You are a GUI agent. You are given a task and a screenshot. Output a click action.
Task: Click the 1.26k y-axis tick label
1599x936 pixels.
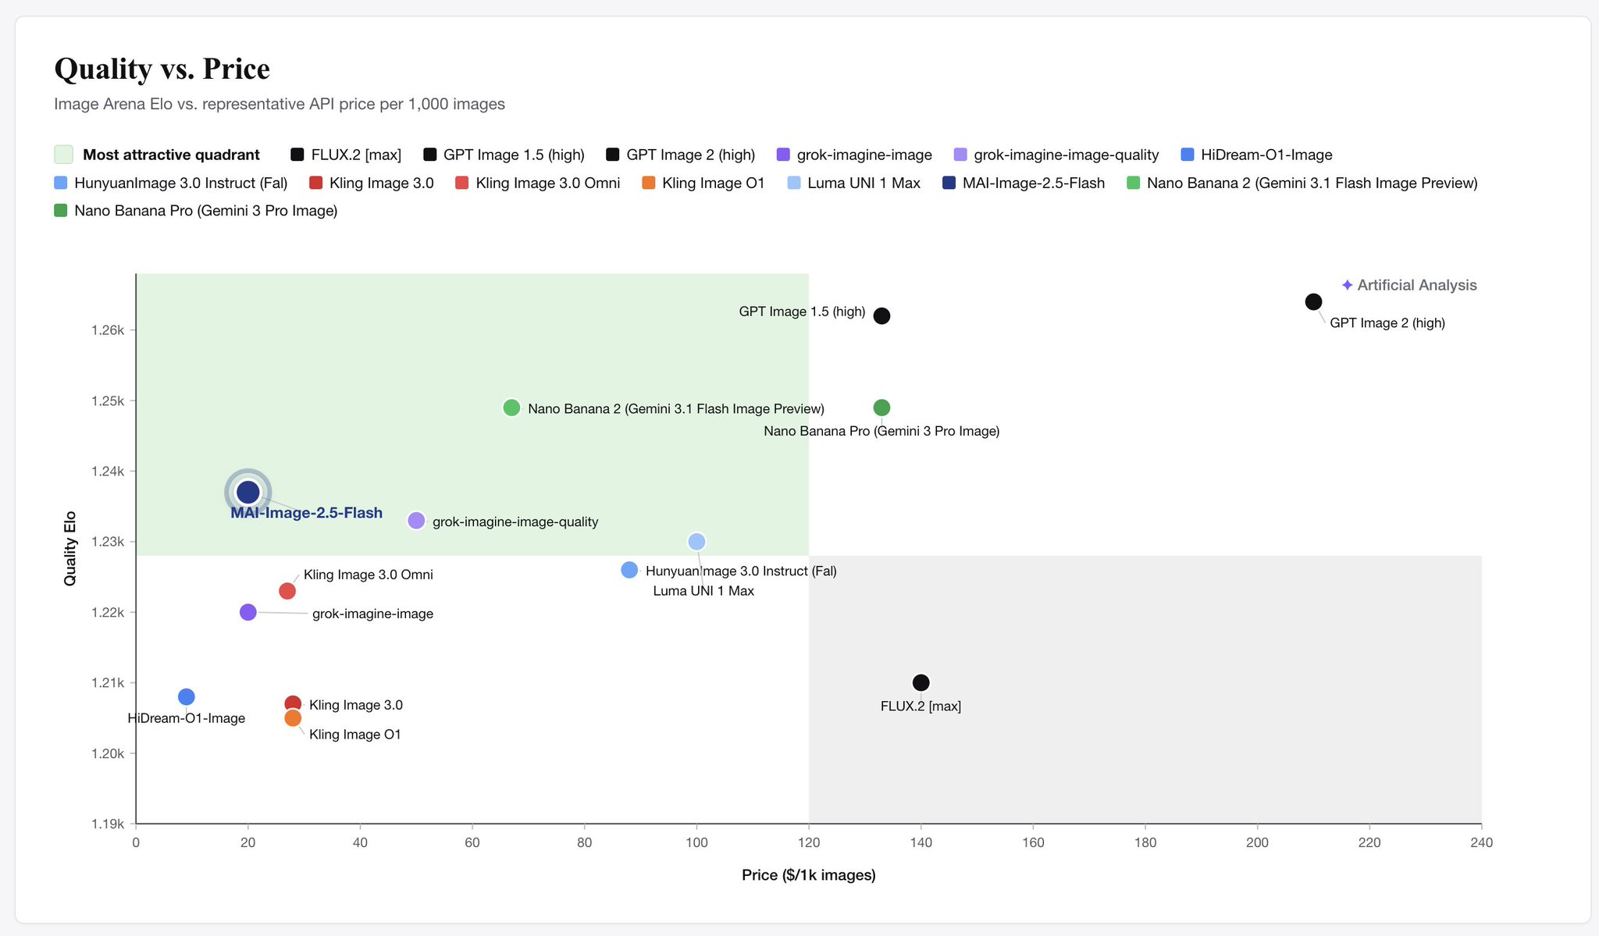[108, 330]
